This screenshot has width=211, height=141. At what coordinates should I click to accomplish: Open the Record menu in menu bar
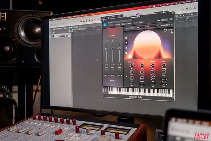click(74, 17)
